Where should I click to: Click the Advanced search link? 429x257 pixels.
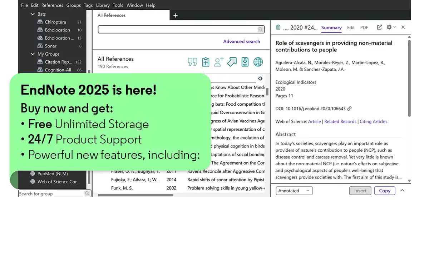point(242,41)
